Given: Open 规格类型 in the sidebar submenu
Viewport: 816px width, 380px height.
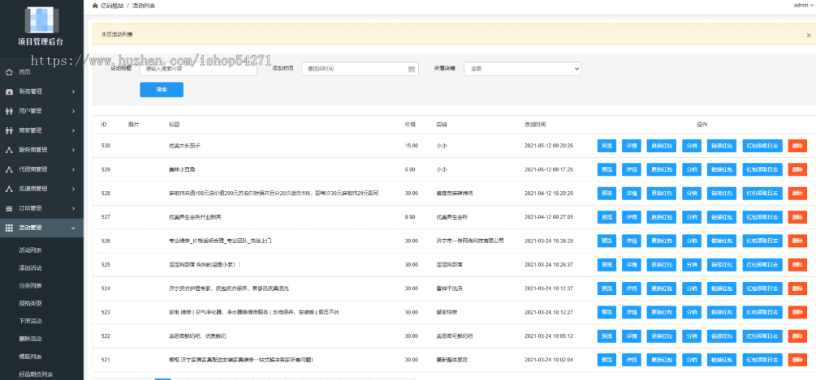Looking at the screenshot, I should (30, 303).
